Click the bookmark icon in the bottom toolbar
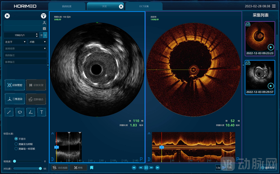 pyautogui.click(x=92, y=168)
